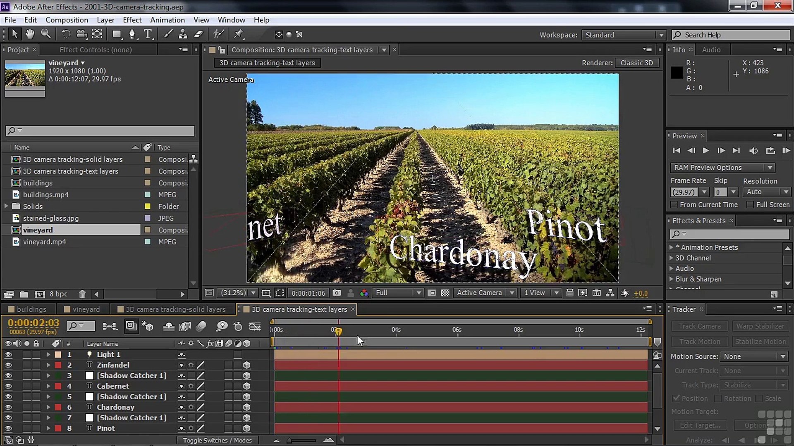Expand the Solids folder in Project panel
Screen dimensions: 794x446
click(6, 206)
